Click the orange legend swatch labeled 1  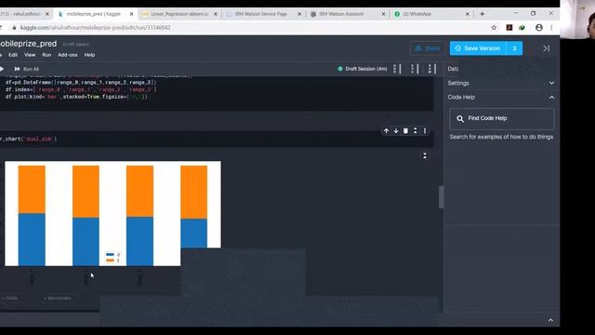(x=110, y=261)
